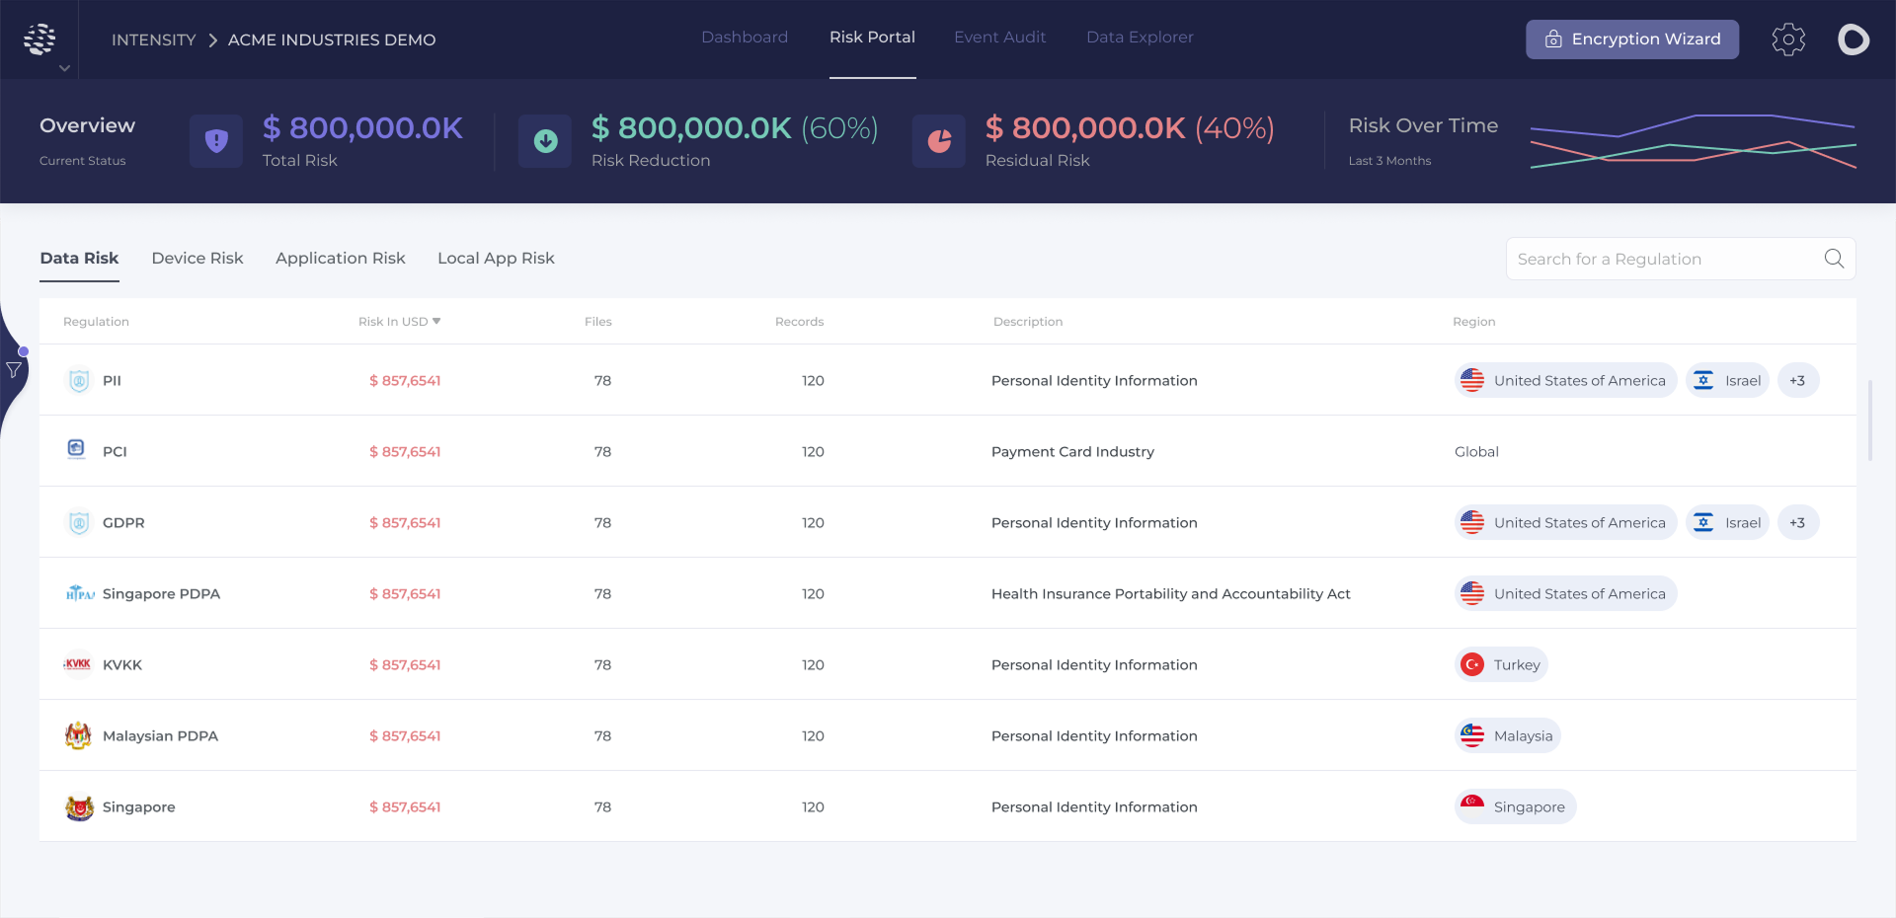1896x918 pixels.
Task: Click the KVKK regulation logo
Action: 78,664
